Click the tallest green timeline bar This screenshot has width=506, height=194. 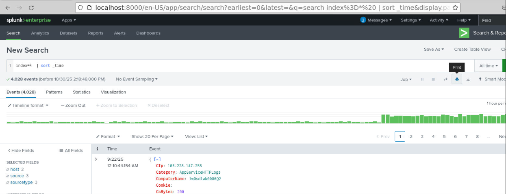(x=460, y=119)
